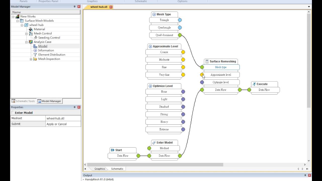Collapse the wheel-hub tree node
This screenshot has width=322, height=181.
[22, 25]
